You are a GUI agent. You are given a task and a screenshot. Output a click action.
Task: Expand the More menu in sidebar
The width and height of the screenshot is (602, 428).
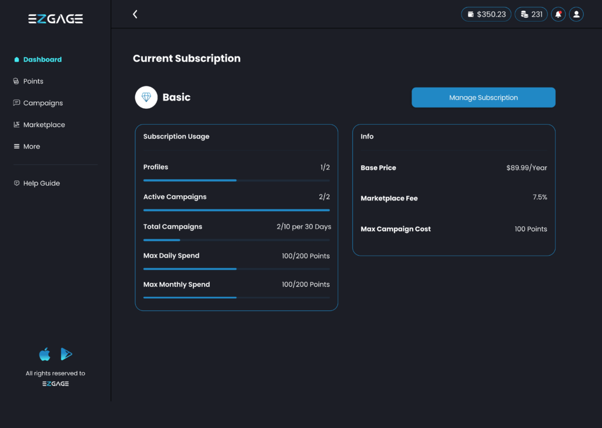pyautogui.click(x=31, y=146)
